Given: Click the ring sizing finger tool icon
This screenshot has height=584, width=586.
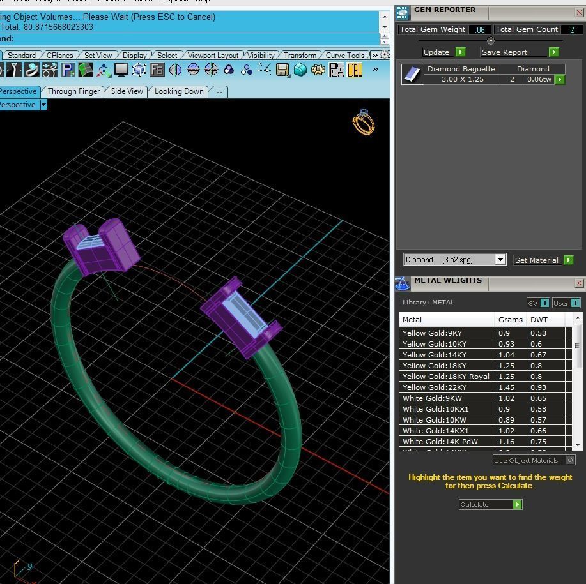Looking at the screenshot, I should tap(14, 70).
